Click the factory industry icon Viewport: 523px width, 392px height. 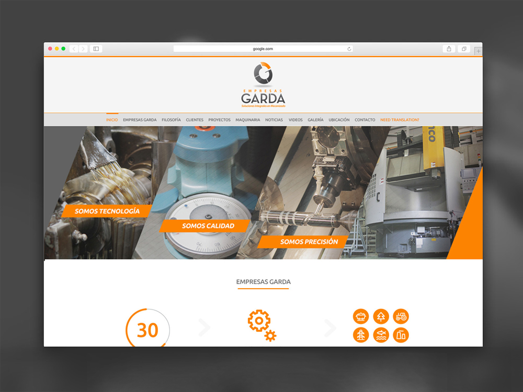[x=401, y=335]
